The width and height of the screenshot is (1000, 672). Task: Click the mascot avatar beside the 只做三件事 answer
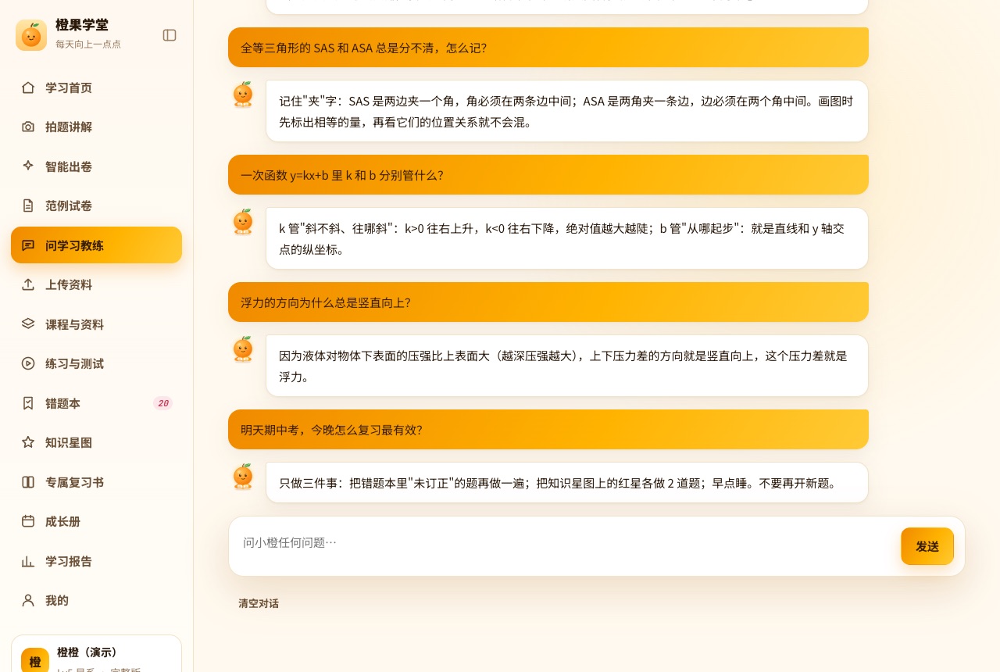point(243,477)
